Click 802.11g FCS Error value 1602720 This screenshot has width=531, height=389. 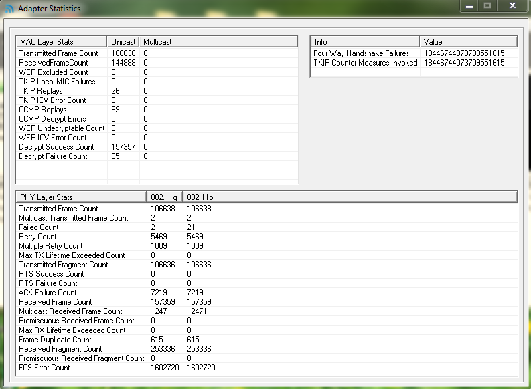(165, 368)
